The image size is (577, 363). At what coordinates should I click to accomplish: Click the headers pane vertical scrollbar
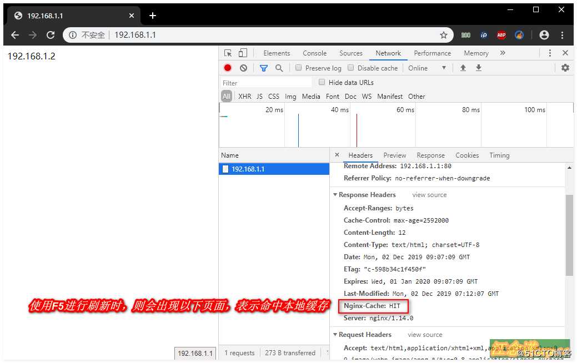click(569, 235)
